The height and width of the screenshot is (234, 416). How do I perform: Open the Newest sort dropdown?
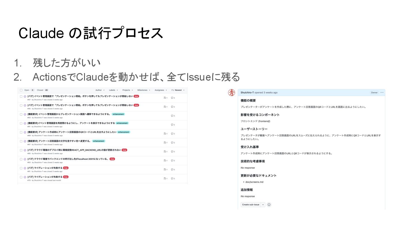[178, 90]
